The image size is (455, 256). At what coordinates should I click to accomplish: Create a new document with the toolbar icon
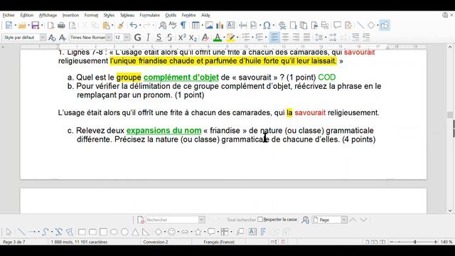pyautogui.click(x=9, y=26)
